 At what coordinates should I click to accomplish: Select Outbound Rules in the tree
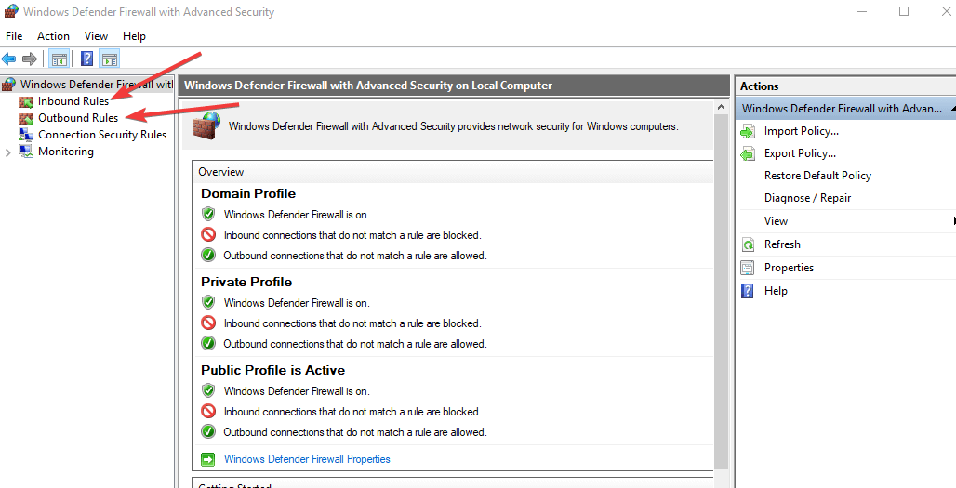coord(78,117)
